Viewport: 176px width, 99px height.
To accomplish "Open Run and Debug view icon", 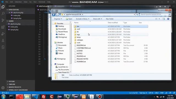I will click(3, 34).
